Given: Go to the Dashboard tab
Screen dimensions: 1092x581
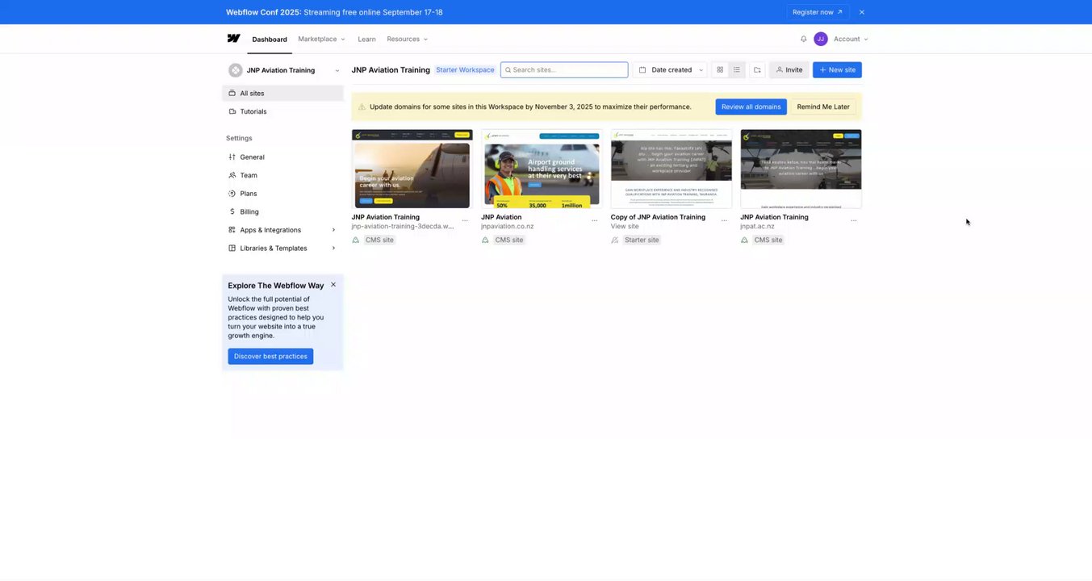Looking at the screenshot, I should point(270,40).
